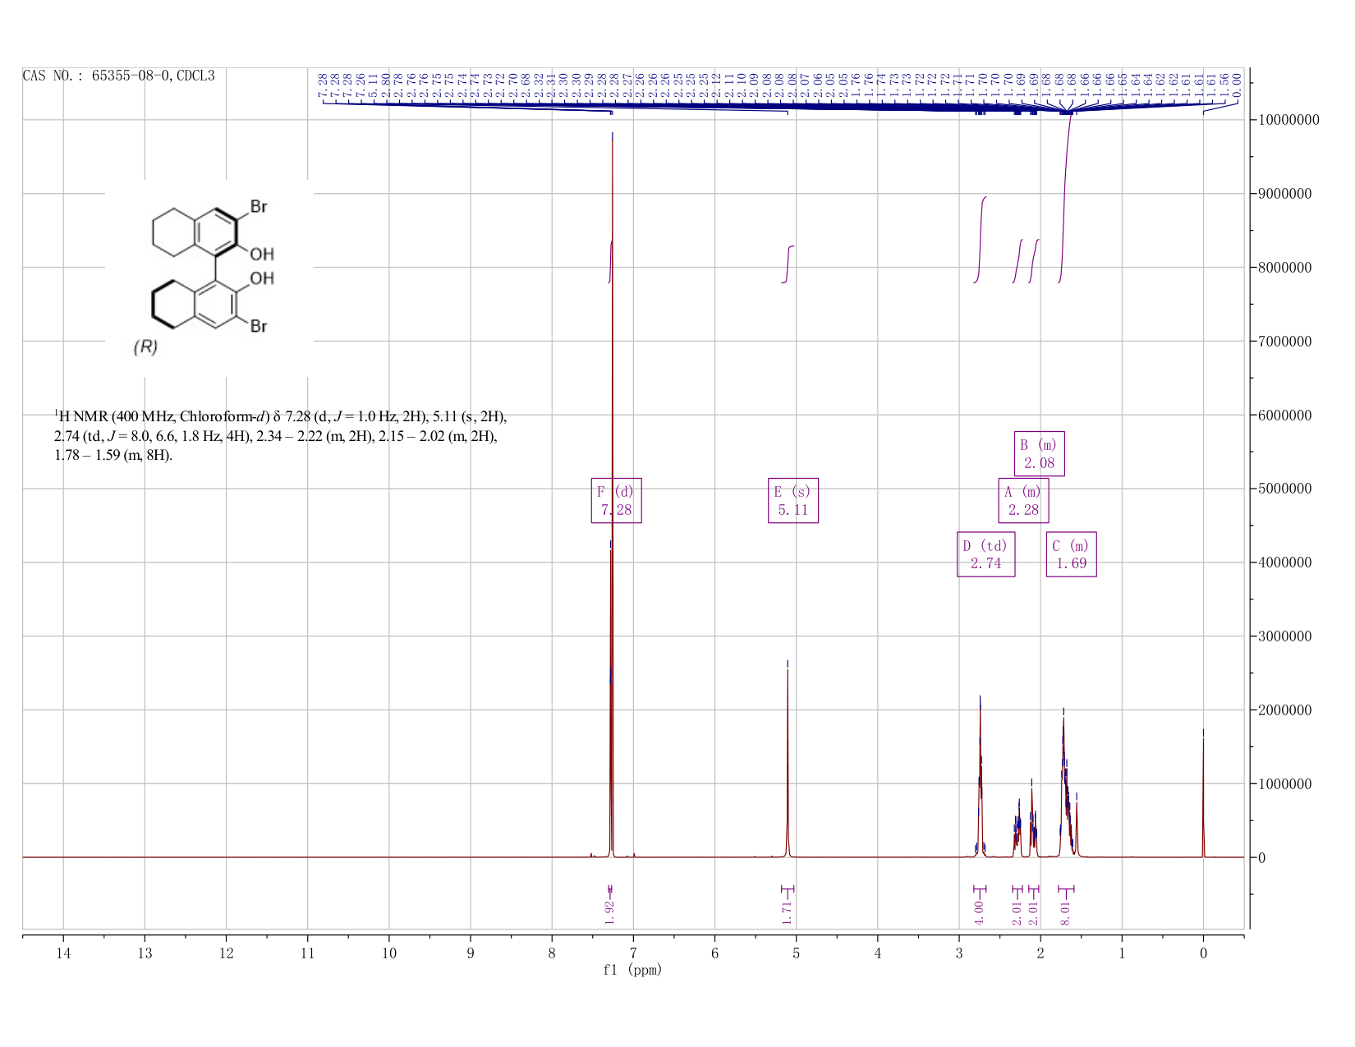The width and height of the screenshot is (1355, 1047).
Task: Click the TMS peak at 0 ppm
Action: pos(1203,792)
